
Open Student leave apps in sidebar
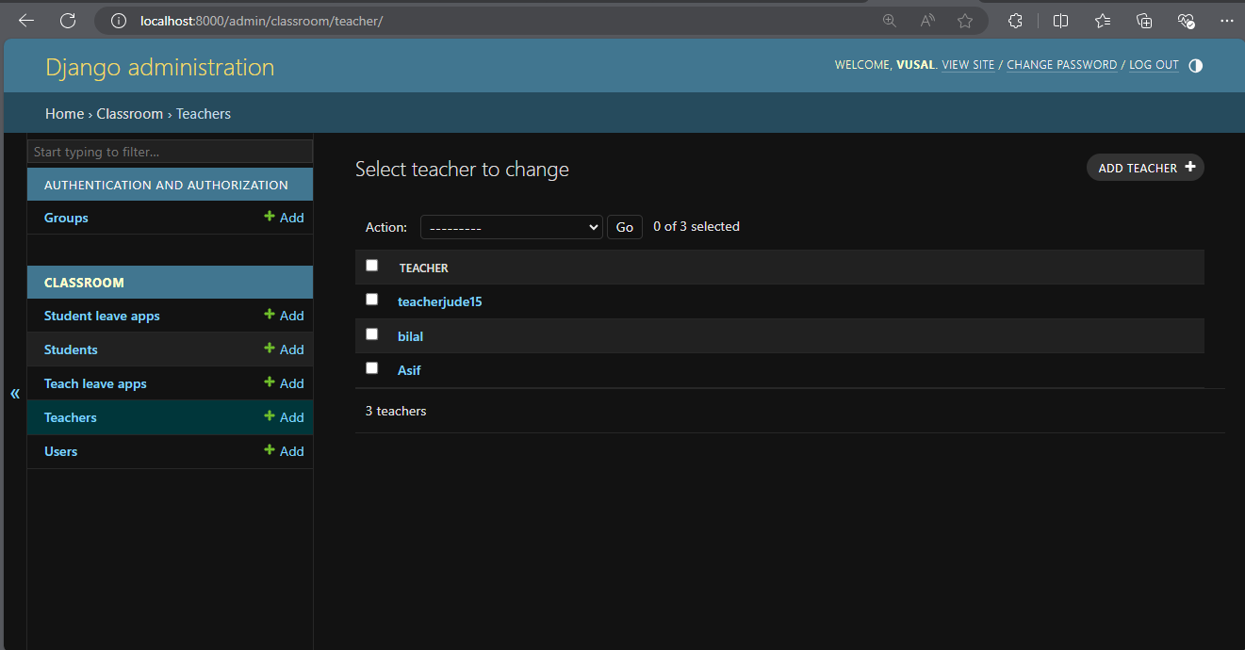point(102,316)
